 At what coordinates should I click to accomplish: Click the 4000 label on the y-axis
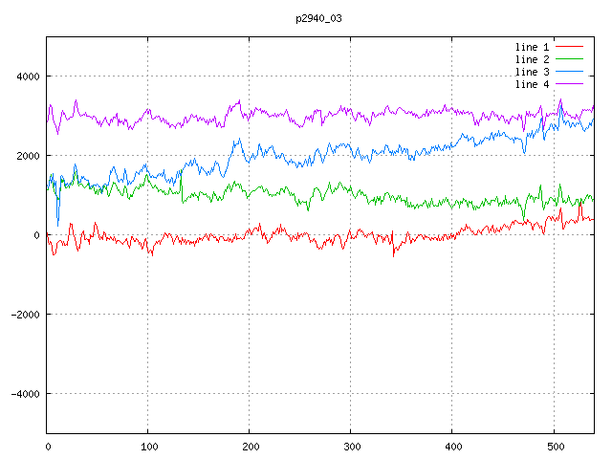coord(27,76)
